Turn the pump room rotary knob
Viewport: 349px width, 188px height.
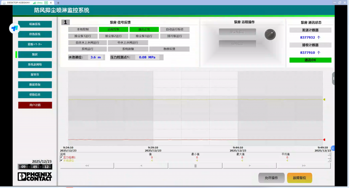pos(270,34)
